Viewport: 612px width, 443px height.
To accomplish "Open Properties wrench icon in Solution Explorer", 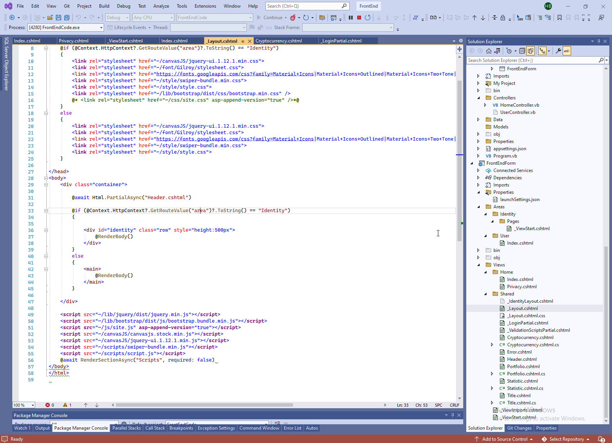I will coord(558,51).
